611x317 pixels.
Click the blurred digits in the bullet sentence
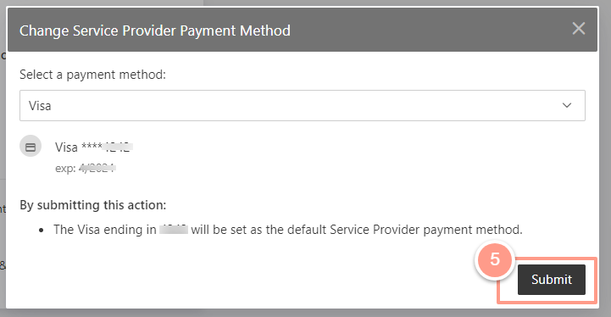(174, 229)
